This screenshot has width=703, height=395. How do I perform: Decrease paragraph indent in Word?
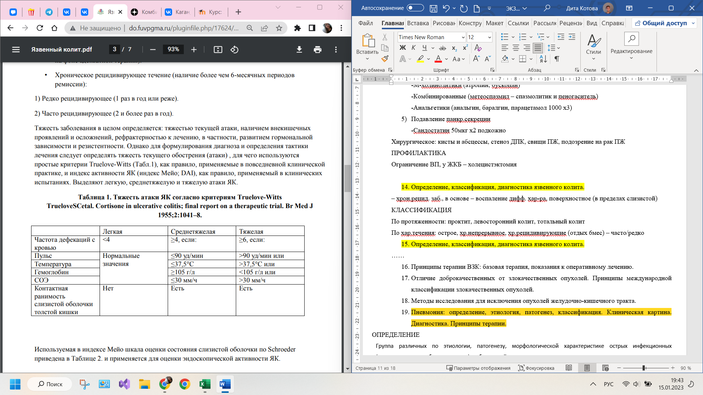click(x=561, y=37)
